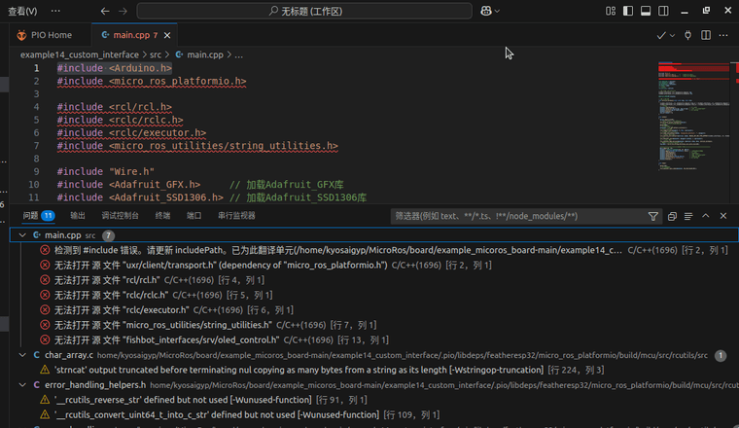739x428 pixels.
Task: Open the 查看(V) menu
Action: (x=22, y=11)
